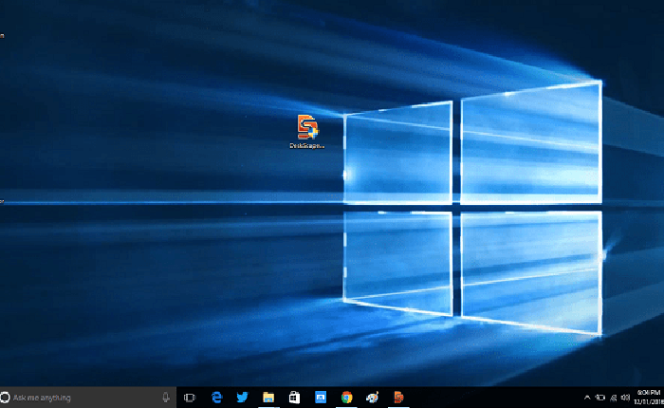Screen dimensions: 664x408
Task: Activate the microphone in search box
Action: click(x=166, y=398)
